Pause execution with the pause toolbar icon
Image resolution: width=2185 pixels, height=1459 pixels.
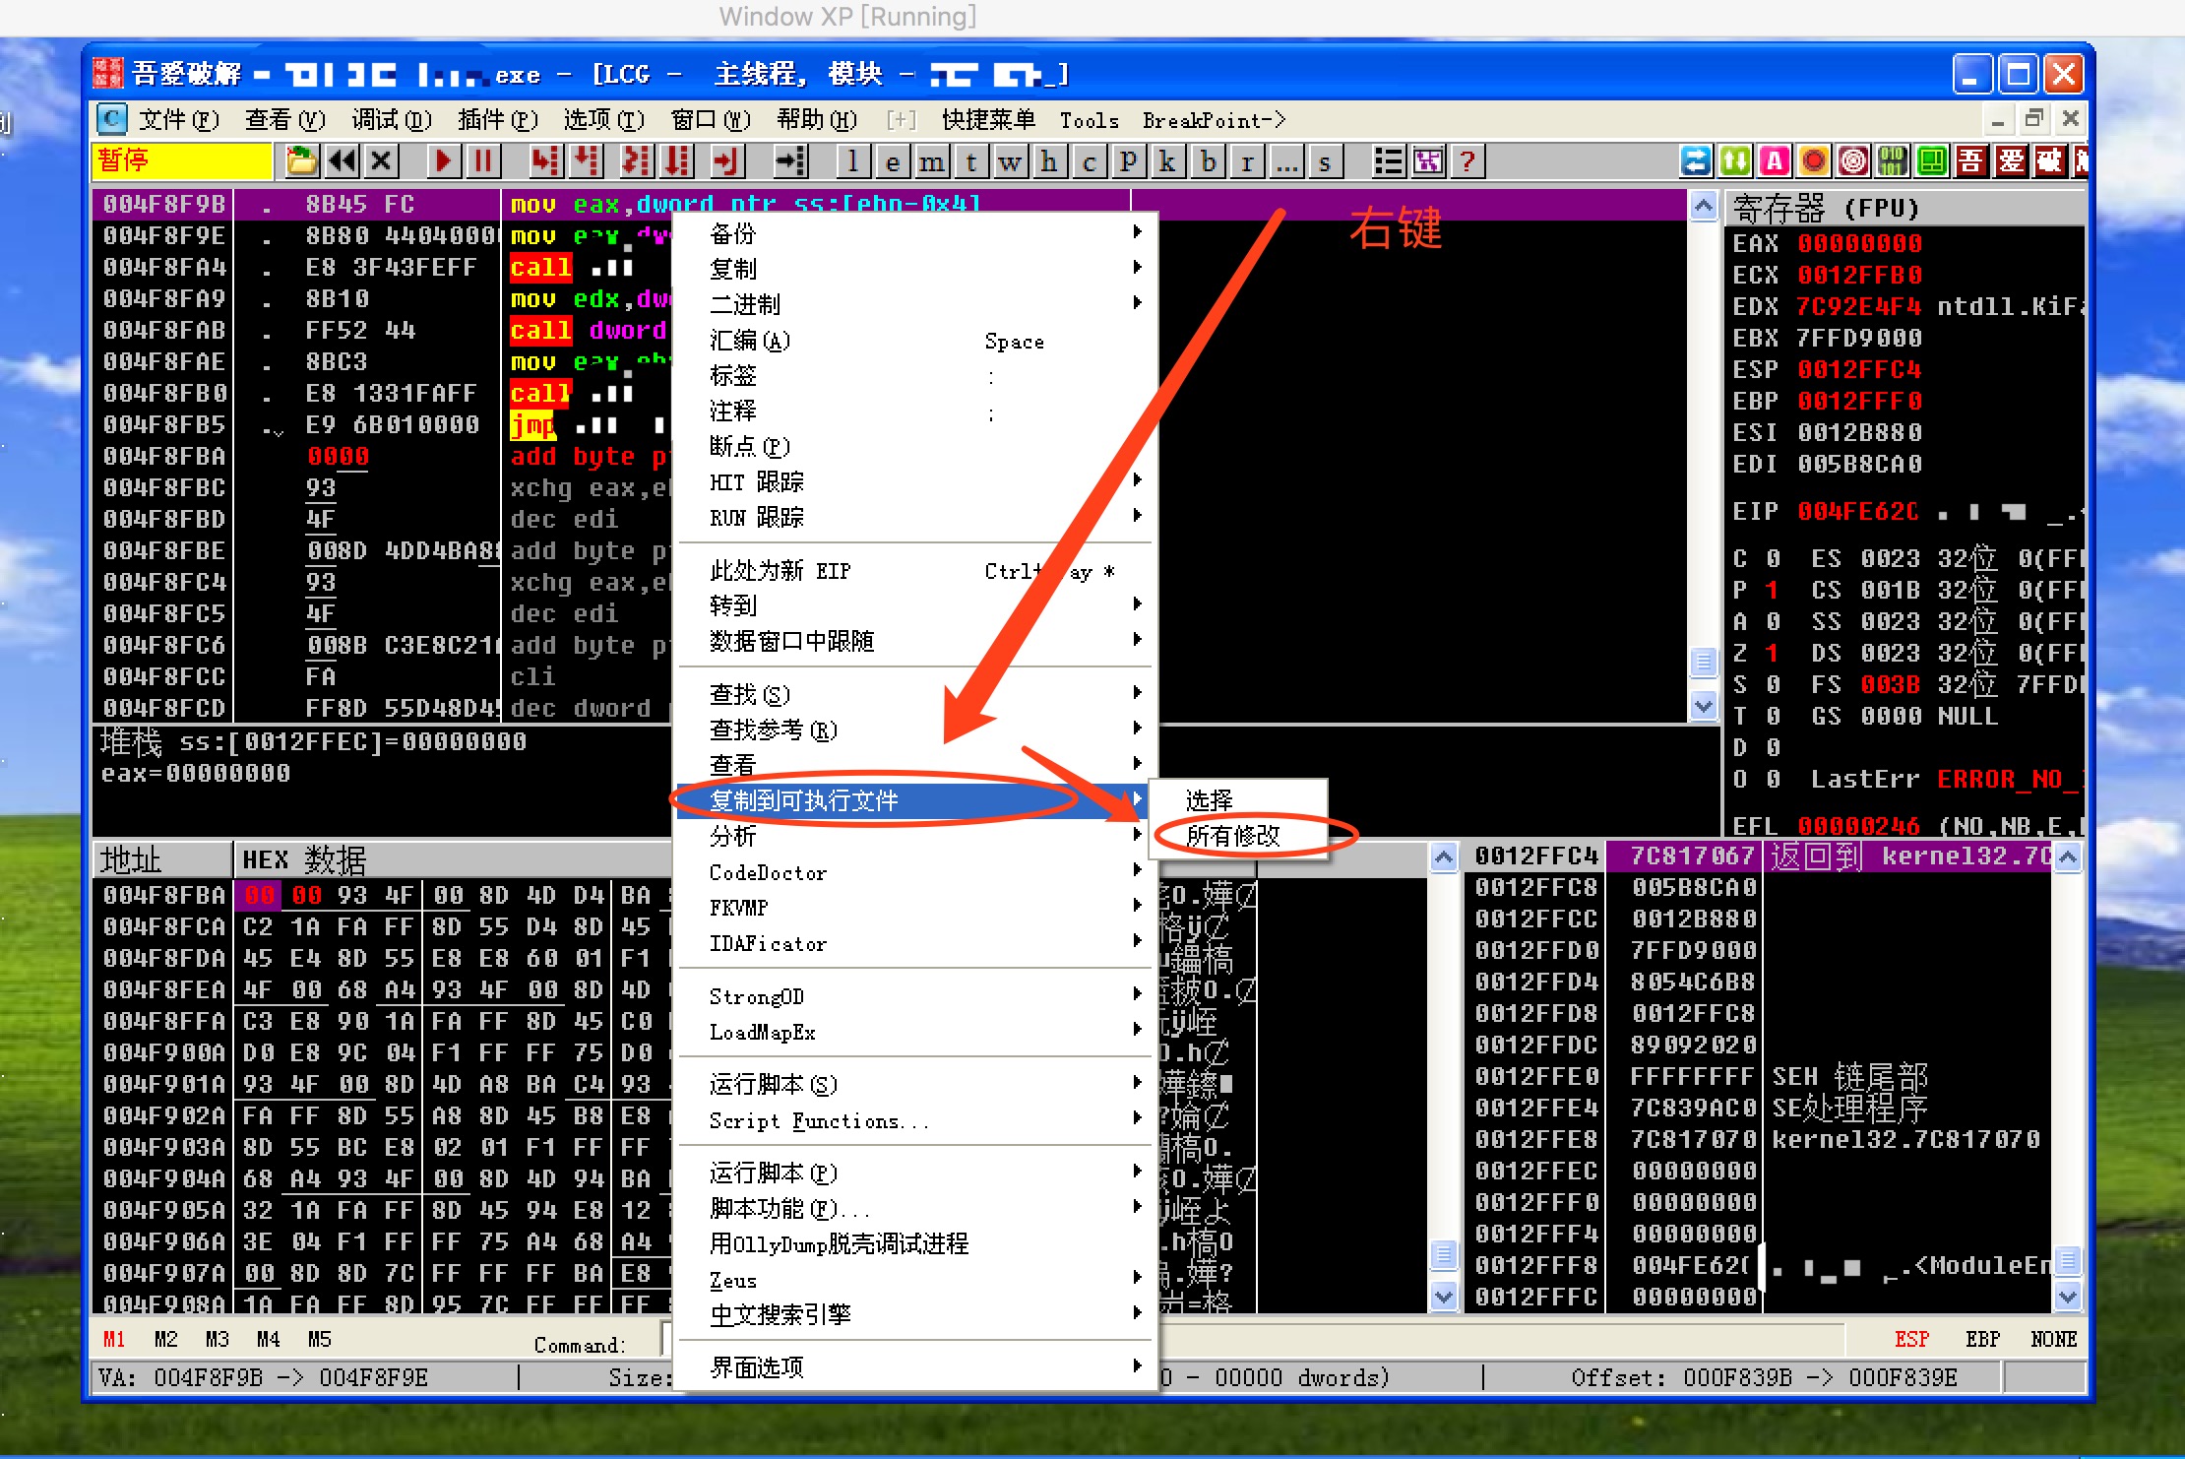(x=482, y=160)
